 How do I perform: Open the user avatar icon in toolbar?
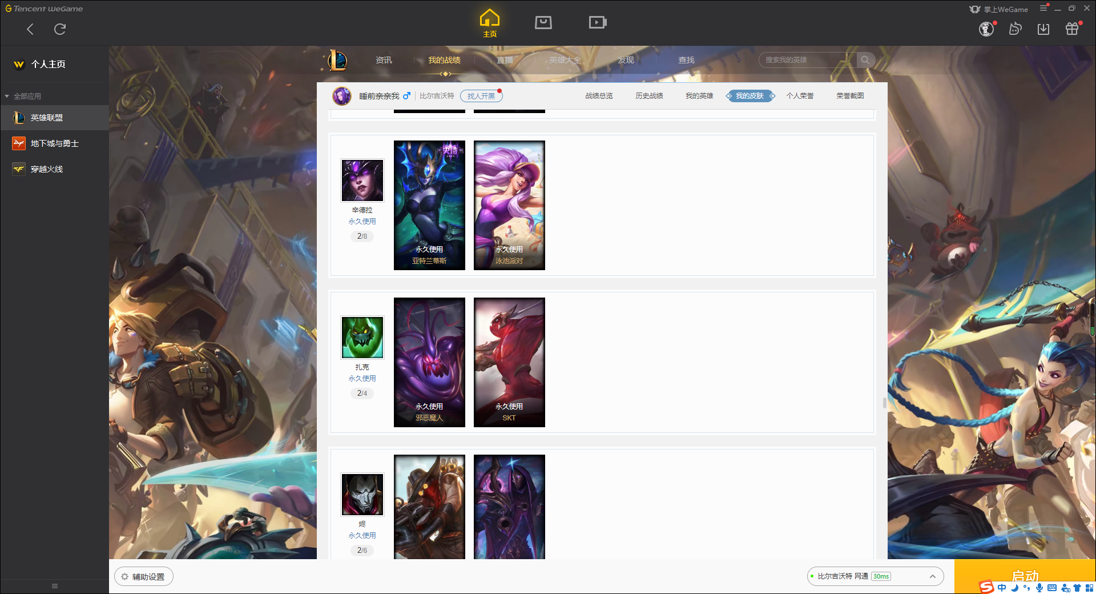pyautogui.click(x=986, y=29)
